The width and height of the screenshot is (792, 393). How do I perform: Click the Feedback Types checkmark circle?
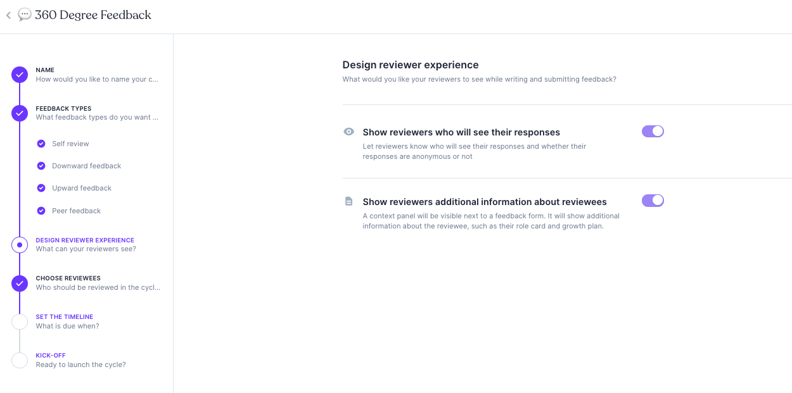click(x=20, y=113)
